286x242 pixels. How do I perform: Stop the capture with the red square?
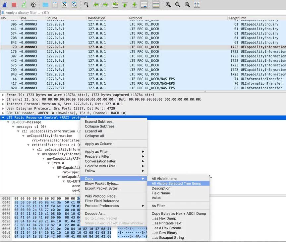click(x=14, y=5)
